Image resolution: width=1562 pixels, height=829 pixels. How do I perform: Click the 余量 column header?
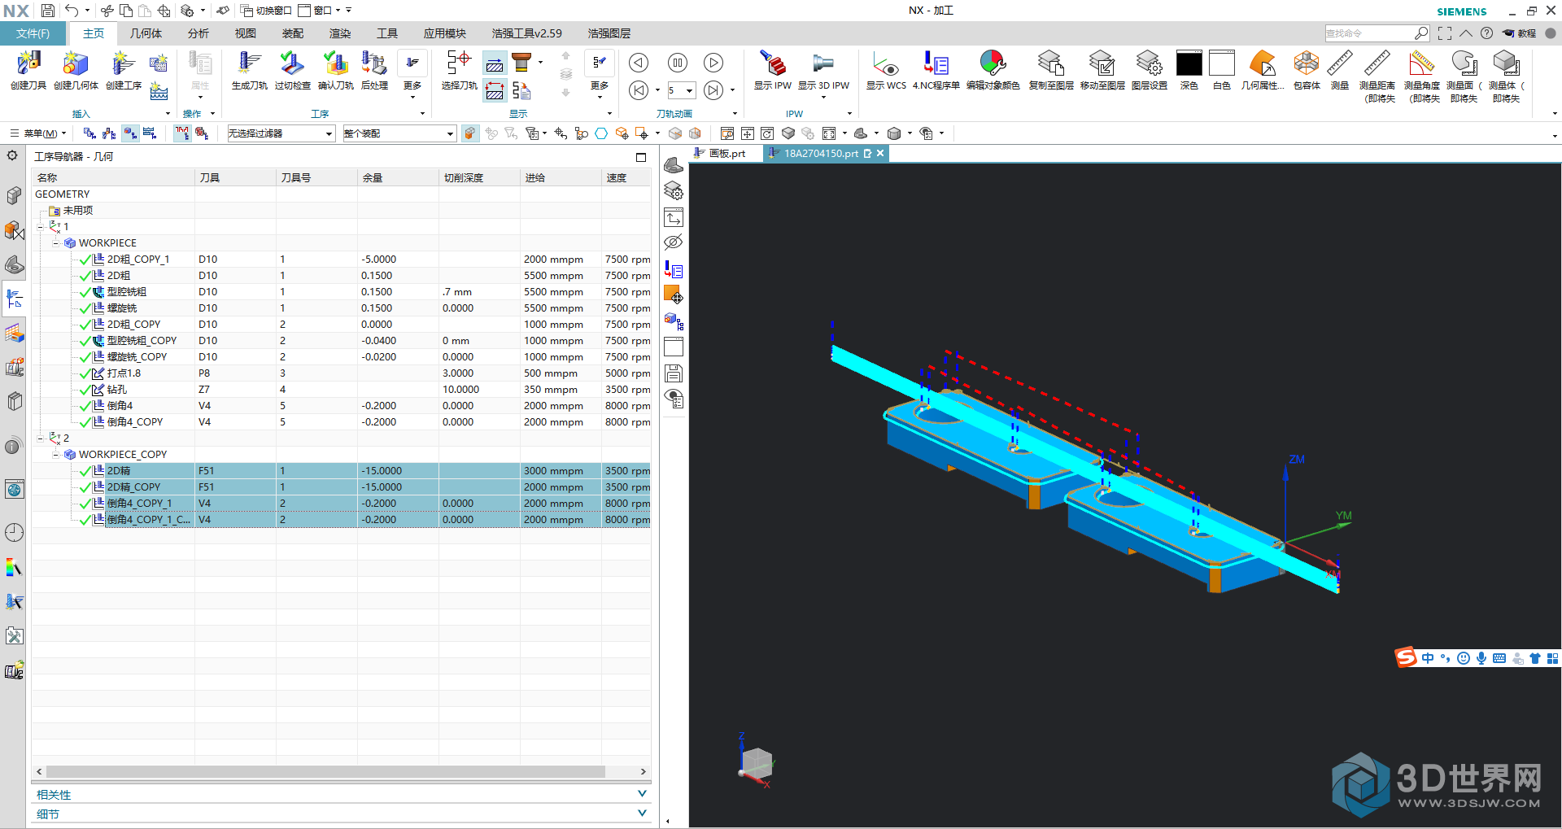click(x=398, y=177)
